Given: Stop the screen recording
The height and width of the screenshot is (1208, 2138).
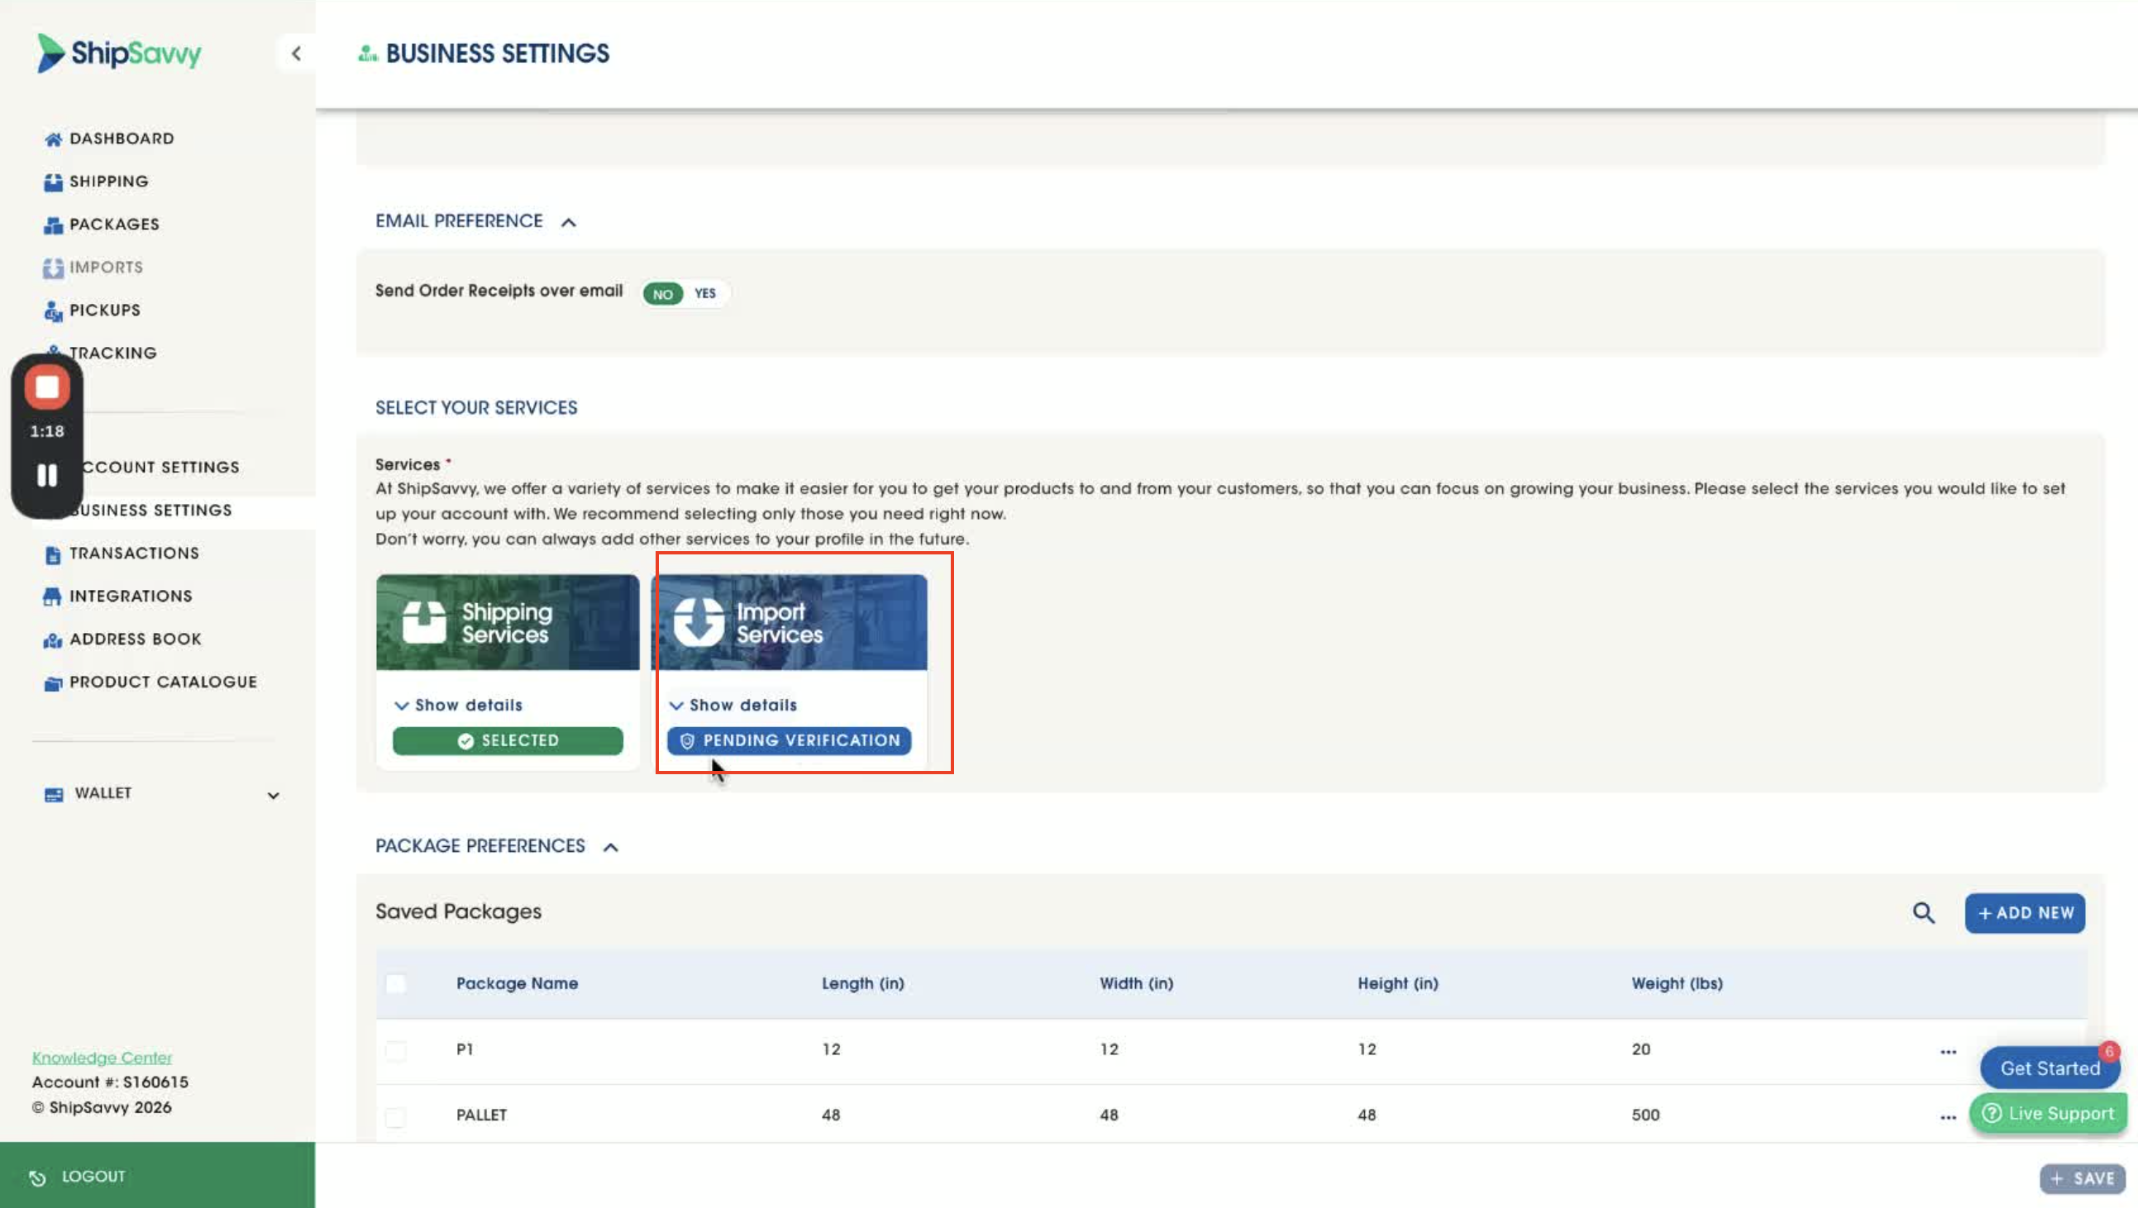Looking at the screenshot, I should click(x=47, y=388).
